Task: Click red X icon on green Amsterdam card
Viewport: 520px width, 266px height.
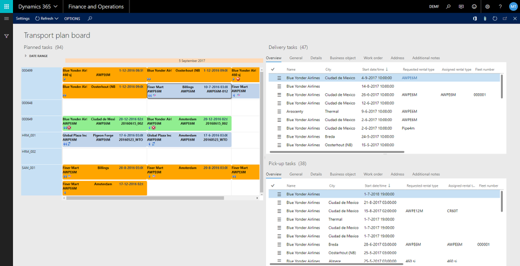Action: pyautogui.click(x=153, y=128)
